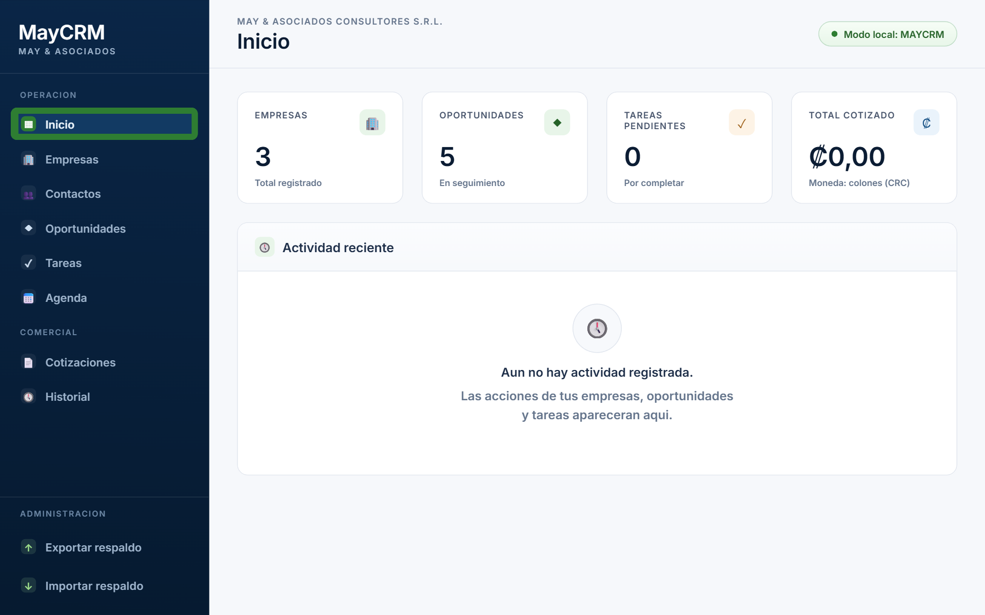Click the 'En seguimiento' caption
985x615 pixels.
pos(472,183)
